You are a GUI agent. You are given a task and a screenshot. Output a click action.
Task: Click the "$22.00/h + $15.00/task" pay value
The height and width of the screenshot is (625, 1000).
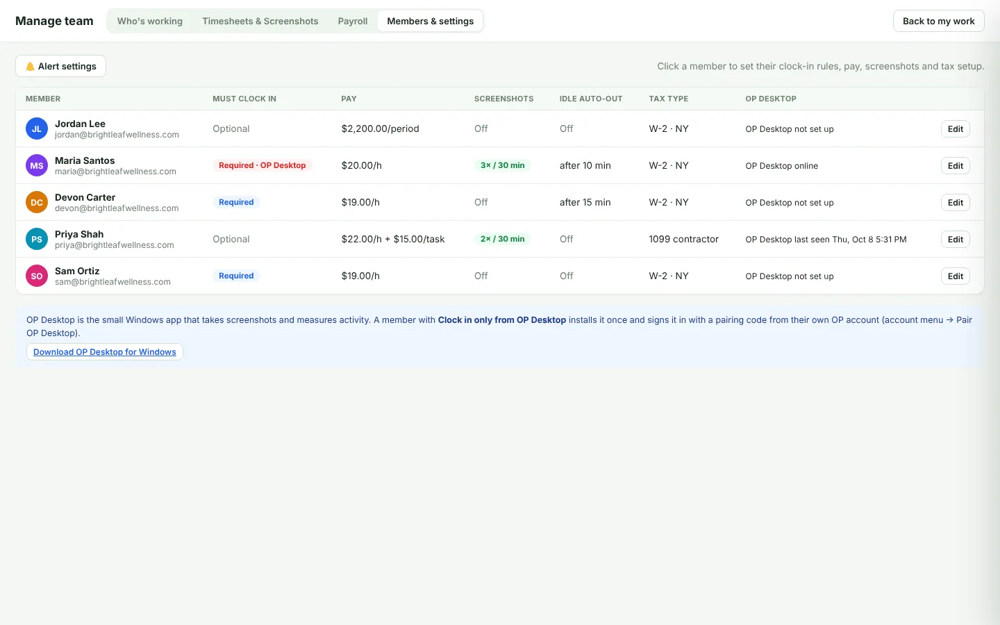coord(393,239)
